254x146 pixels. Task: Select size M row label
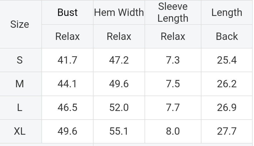[x=20, y=84]
